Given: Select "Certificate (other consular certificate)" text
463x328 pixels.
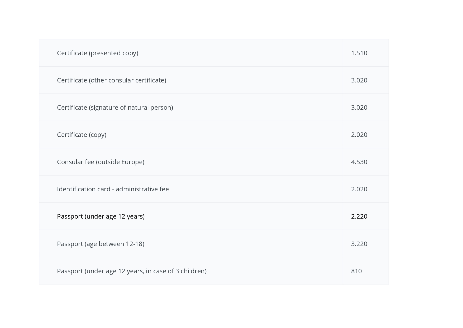Looking at the screenshot, I should (112, 80).
